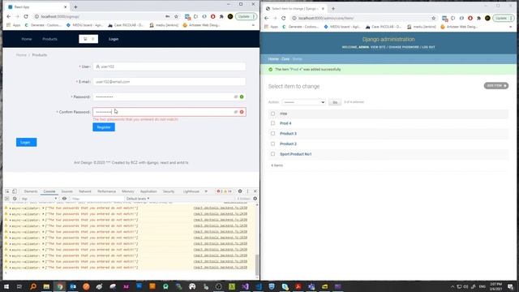Screen dimensions: 519x292
Task: Click the error and warning count badge
Action: (x=224, y=191)
